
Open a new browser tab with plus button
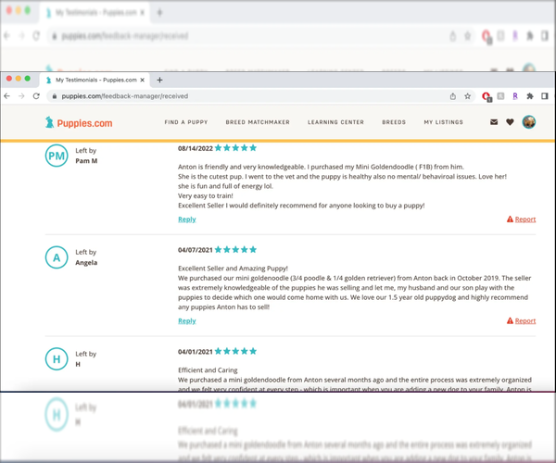[x=159, y=81]
